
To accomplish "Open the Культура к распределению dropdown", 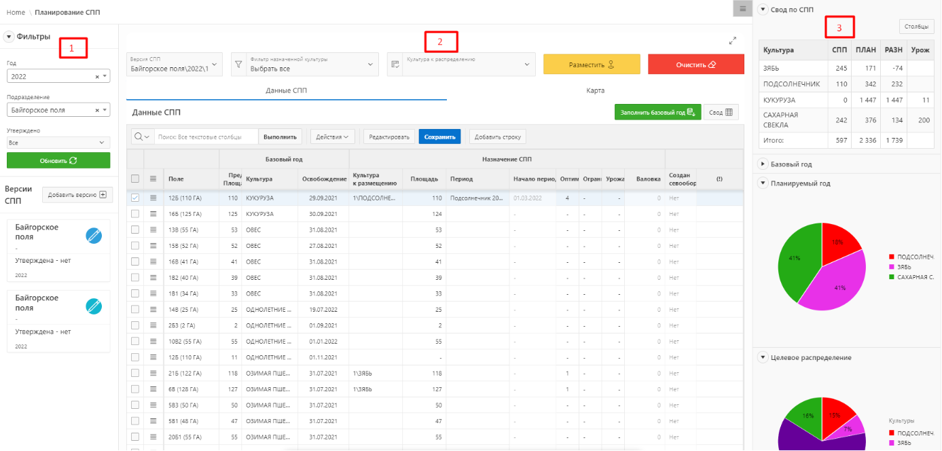I will tap(461, 65).
